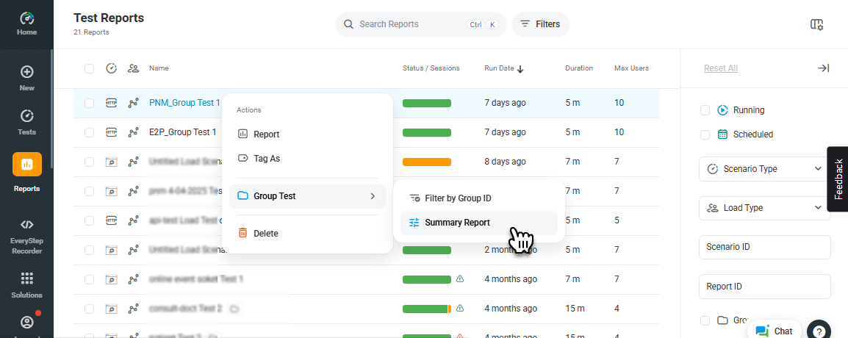Open EveryStep Recorder from sidebar

tap(26, 234)
